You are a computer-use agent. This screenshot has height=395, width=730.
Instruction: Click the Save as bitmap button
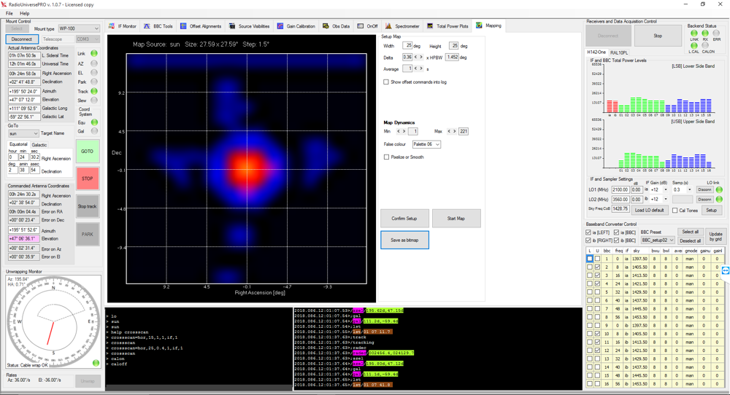[x=404, y=240]
